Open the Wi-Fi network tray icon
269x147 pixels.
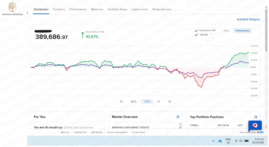coord(236,141)
